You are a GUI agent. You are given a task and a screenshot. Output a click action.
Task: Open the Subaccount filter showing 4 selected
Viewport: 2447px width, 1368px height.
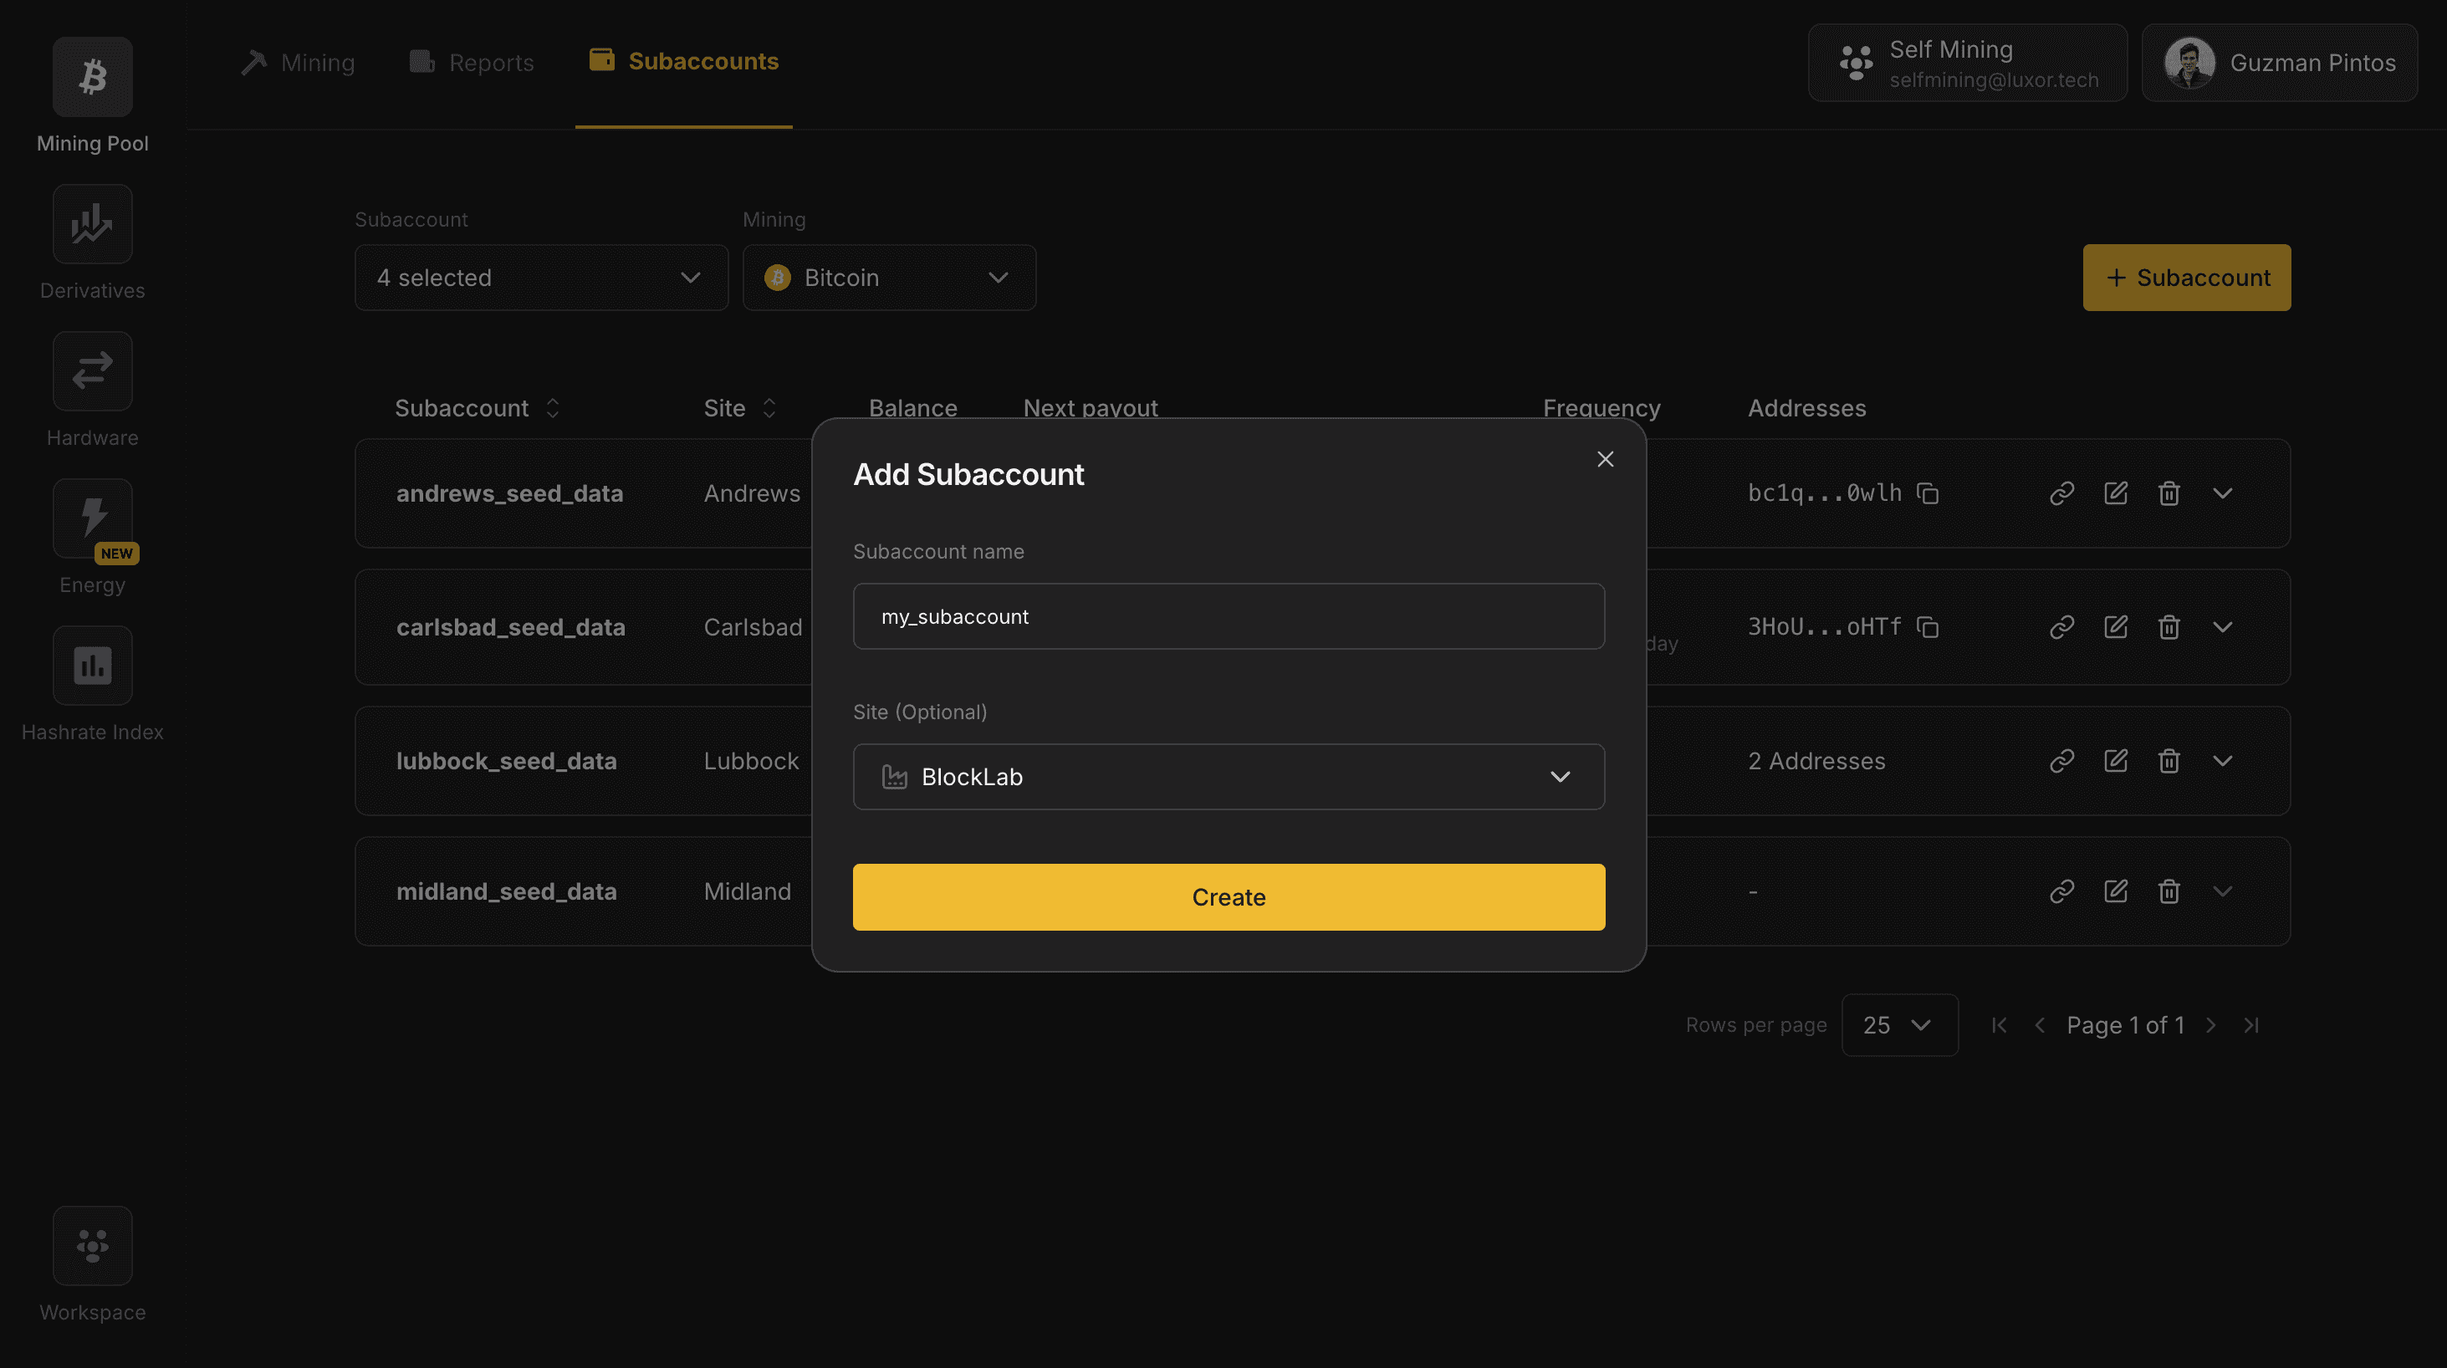coord(540,278)
